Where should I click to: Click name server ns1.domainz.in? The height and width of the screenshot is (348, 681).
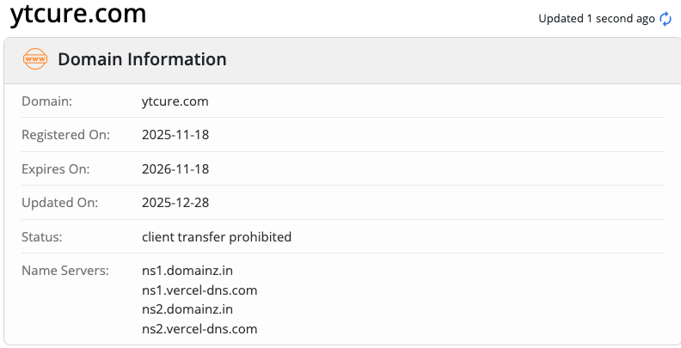(x=187, y=271)
